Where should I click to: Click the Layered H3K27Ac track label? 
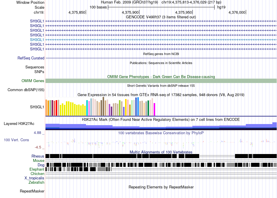tap(19, 124)
